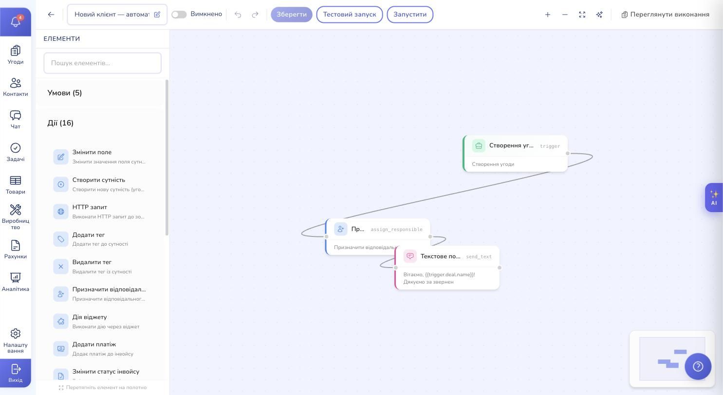The width and height of the screenshot is (723, 395).
Task: Select the Призначити відповідального action element
Action: 101,294
